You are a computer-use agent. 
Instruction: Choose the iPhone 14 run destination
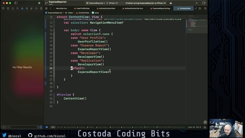pyautogui.click(x=112, y=3)
